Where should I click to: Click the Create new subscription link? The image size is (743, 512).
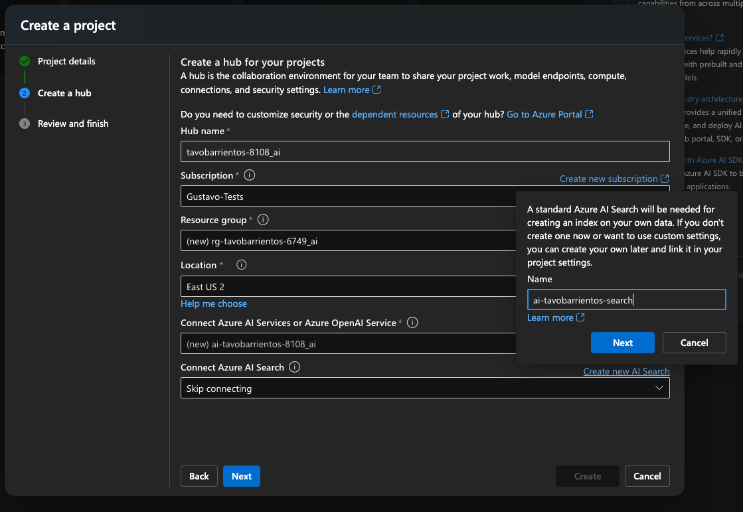608,179
